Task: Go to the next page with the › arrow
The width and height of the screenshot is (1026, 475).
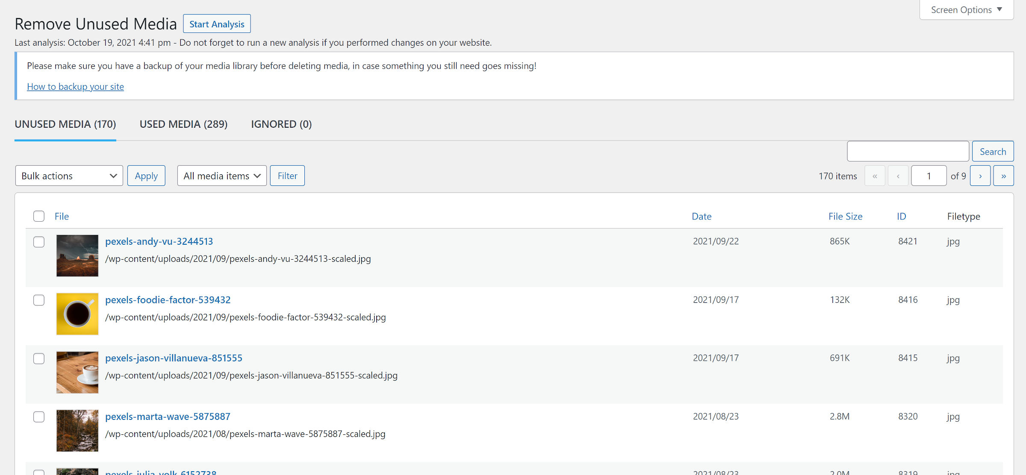Action: coord(980,176)
